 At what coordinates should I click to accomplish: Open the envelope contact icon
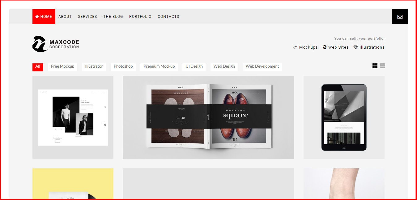click(400, 17)
